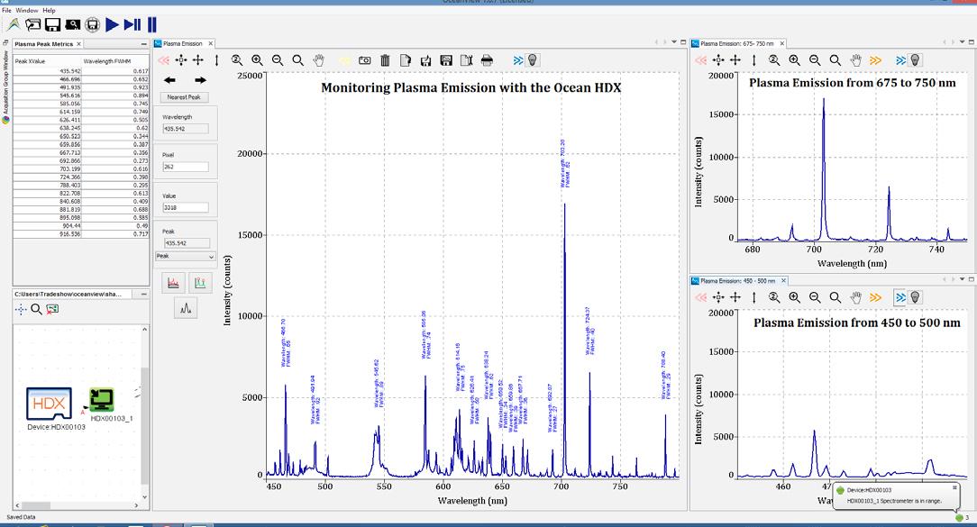Move cursor to next peak with right arrow
This screenshot has height=527, width=977.
(x=200, y=80)
